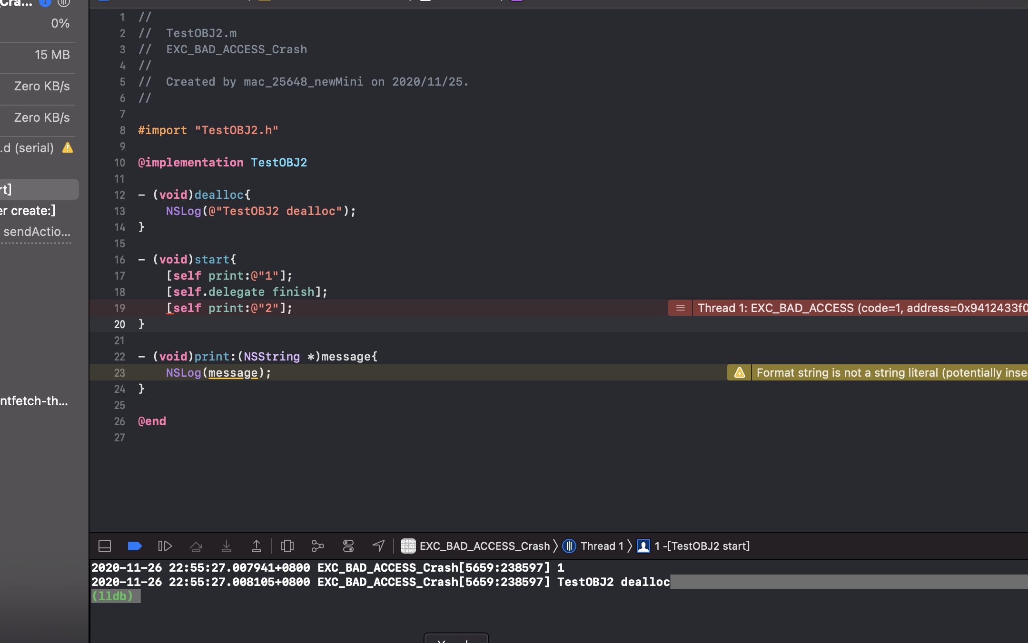This screenshot has width=1028, height=643.
Task: Click the print:(NSString *)message declaration
Action: (x=286, y=357)
